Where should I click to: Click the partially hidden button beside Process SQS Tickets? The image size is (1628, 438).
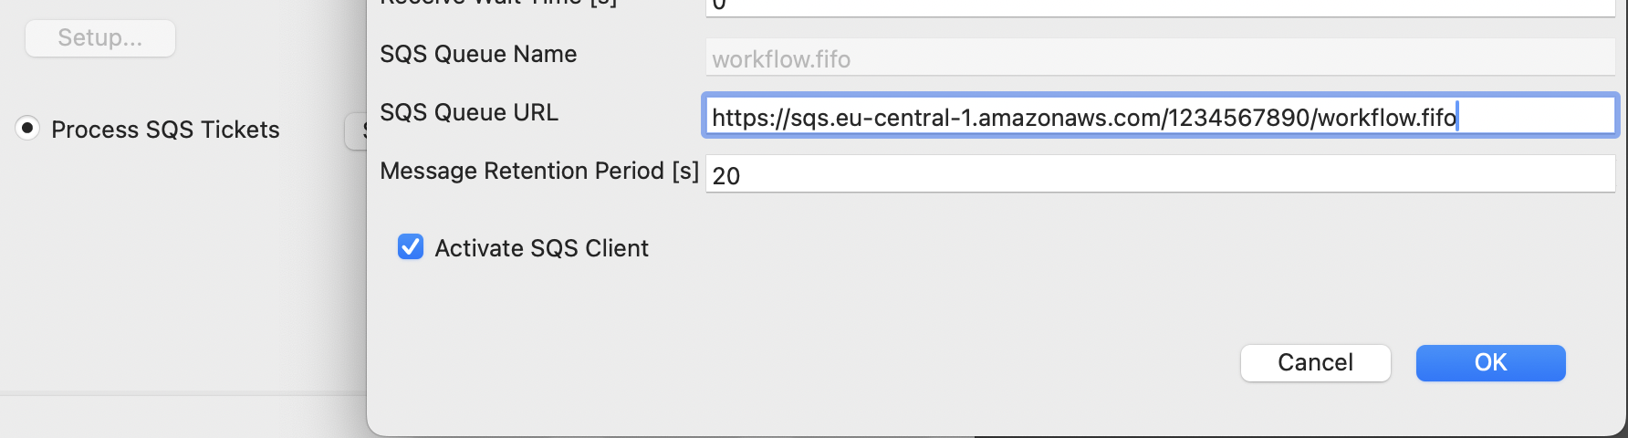pos(357,131)
